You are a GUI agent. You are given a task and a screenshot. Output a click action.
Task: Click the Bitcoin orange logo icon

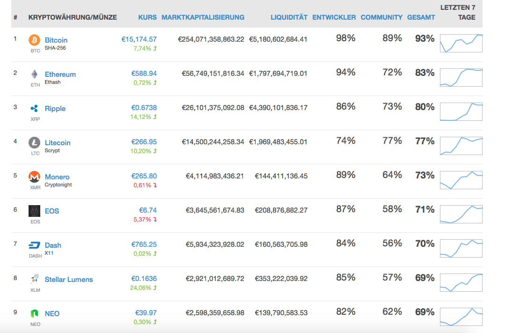(x=35, y=40)
